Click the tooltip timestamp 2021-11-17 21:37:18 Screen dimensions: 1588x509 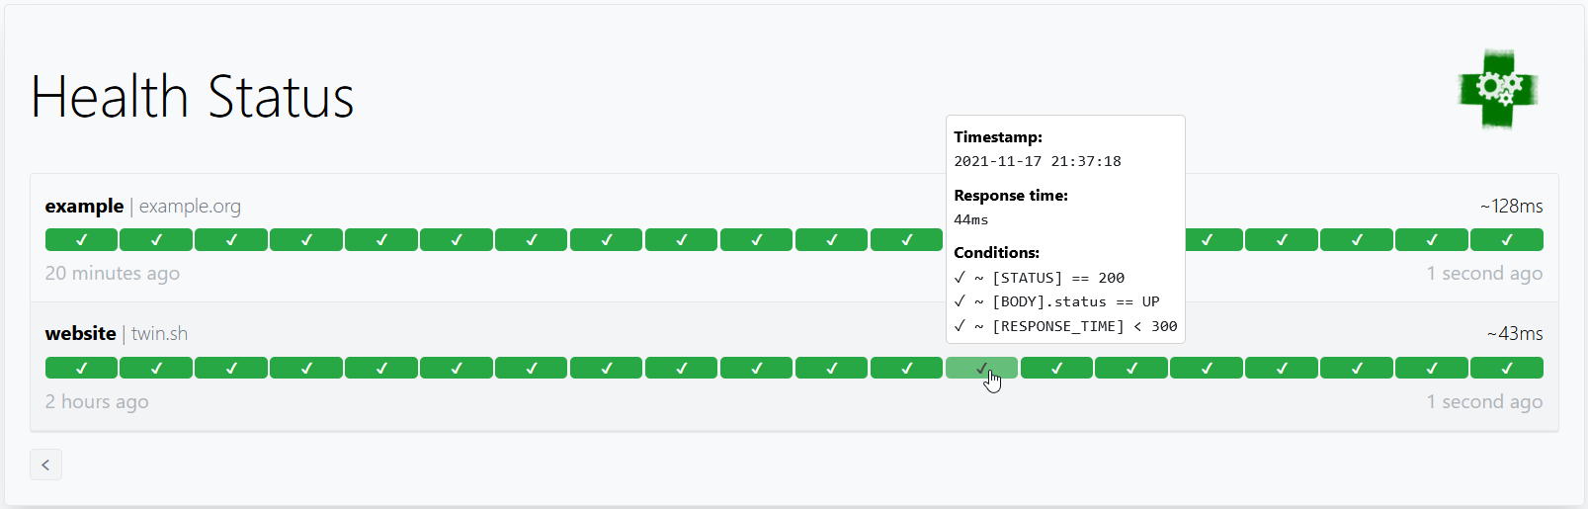click(x=1037, y=161)
